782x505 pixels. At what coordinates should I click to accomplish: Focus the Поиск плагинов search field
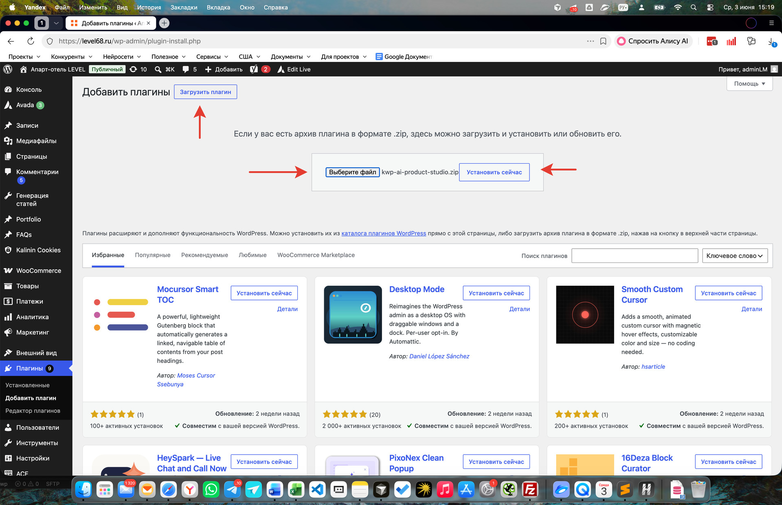tap(635, 256)
